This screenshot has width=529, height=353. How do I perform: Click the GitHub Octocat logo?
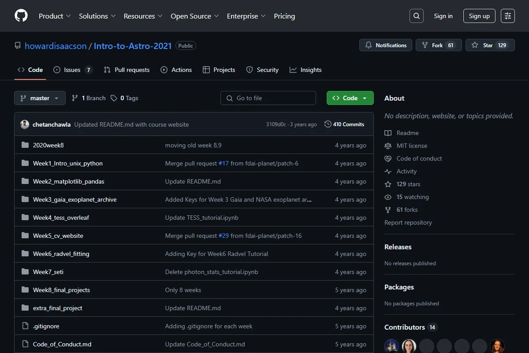tap(21, 16)
